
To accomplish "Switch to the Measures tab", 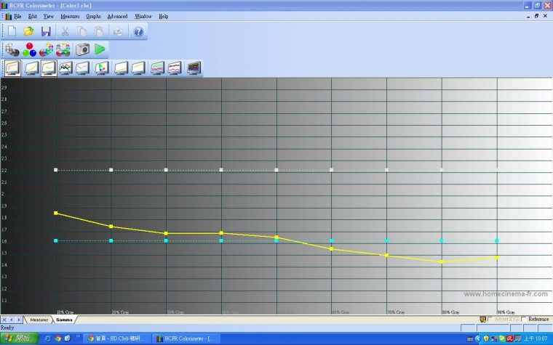I will point(39,320).
